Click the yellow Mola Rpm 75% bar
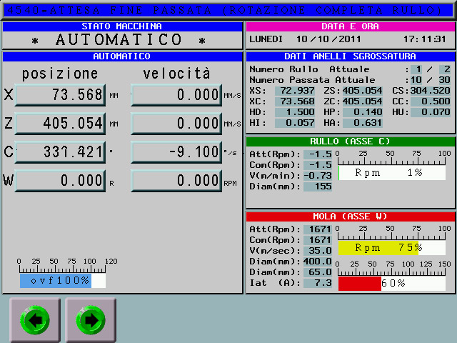This screenshot has width=457, height=343. tap(378, 248)
